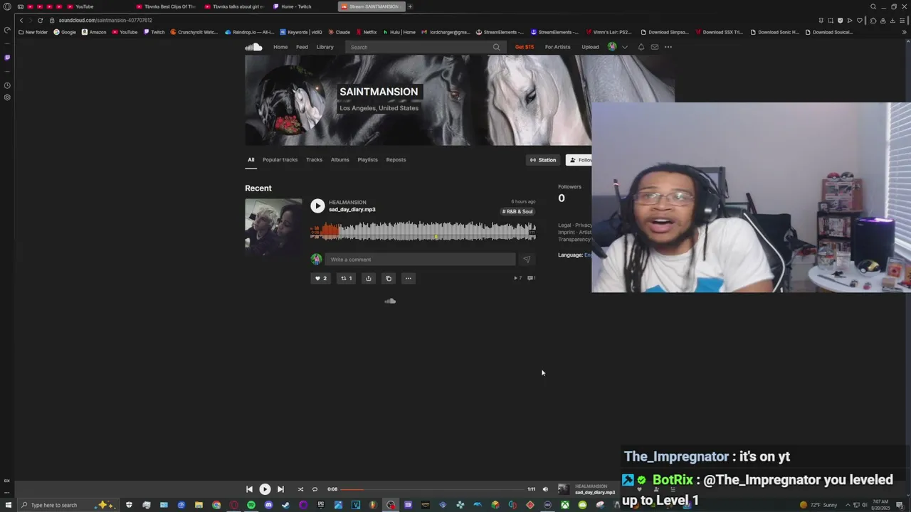Copy the track link
The image size is (911, 512).
(389, 278)
